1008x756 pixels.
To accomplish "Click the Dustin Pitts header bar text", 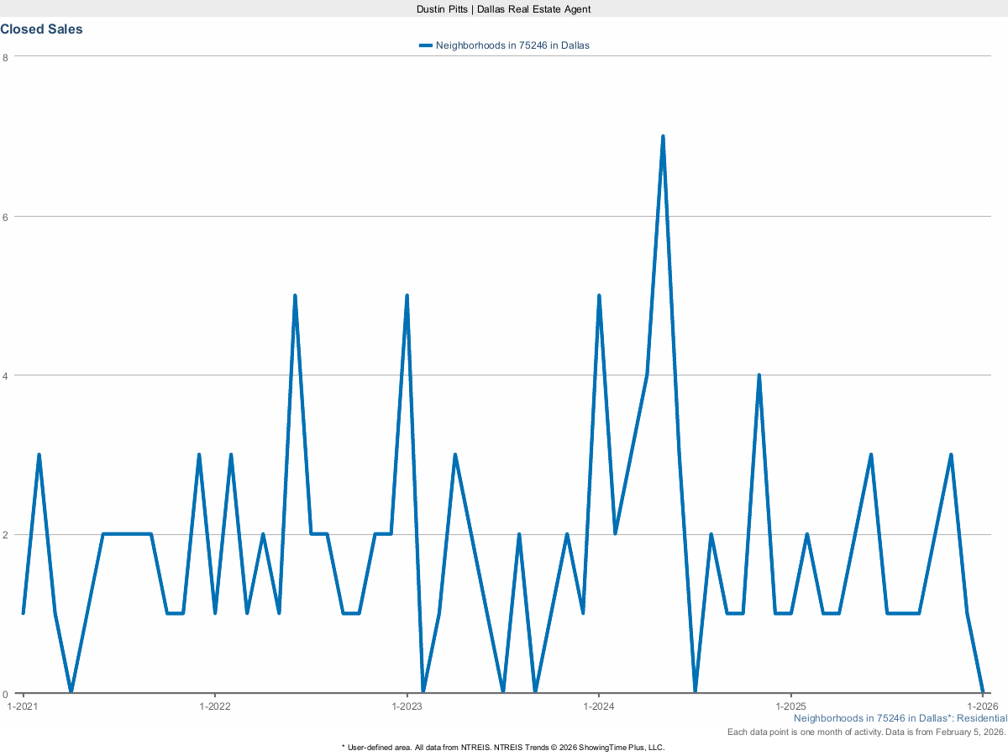I will click(x=504, y=8).
